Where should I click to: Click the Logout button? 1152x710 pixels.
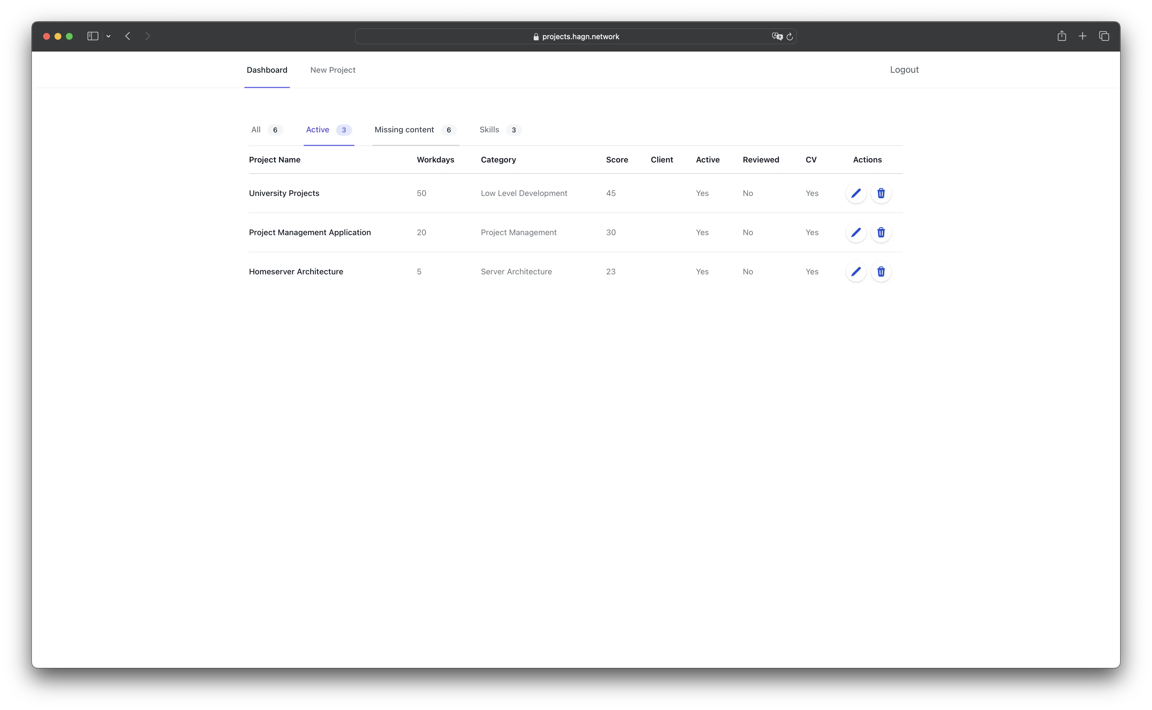point(904,69)
